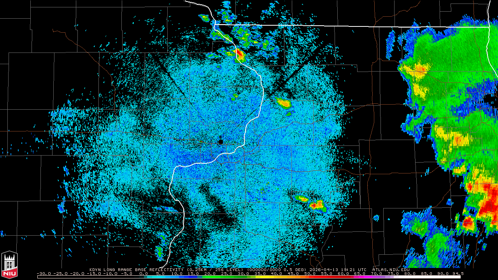Click the red storm core north of radar
Viewport: 498px width, 280px height.
point(239,54)
